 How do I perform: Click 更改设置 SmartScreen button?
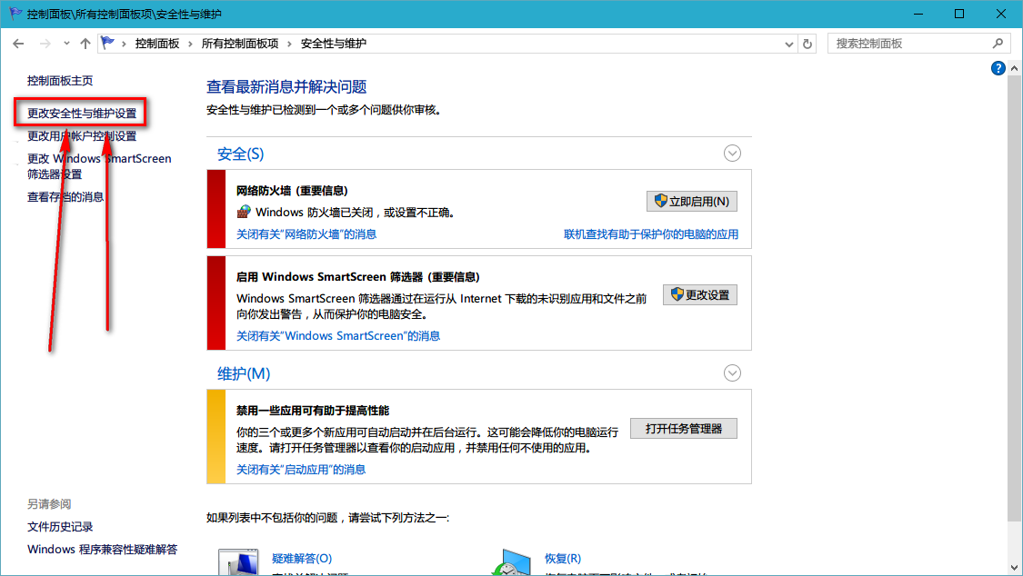click(700, 295)
